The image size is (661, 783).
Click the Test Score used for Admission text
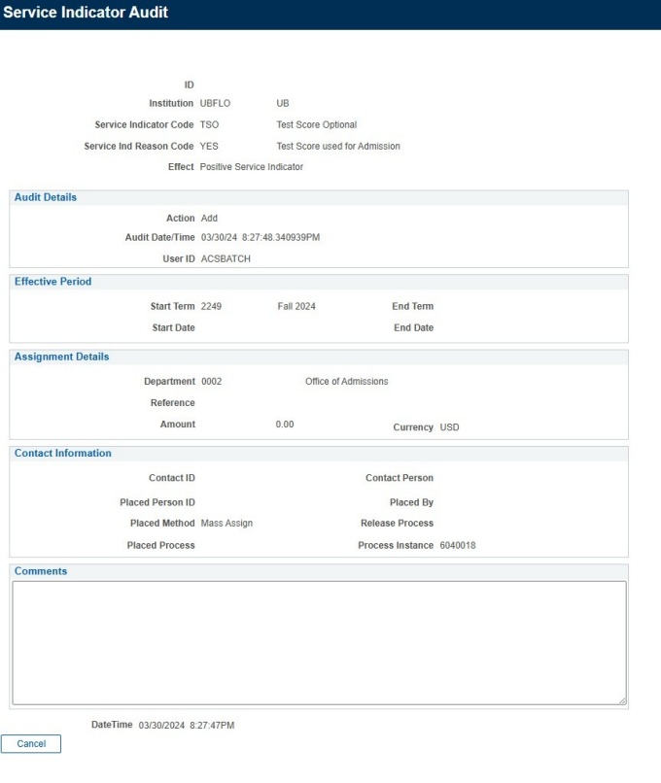coord(338,147)
